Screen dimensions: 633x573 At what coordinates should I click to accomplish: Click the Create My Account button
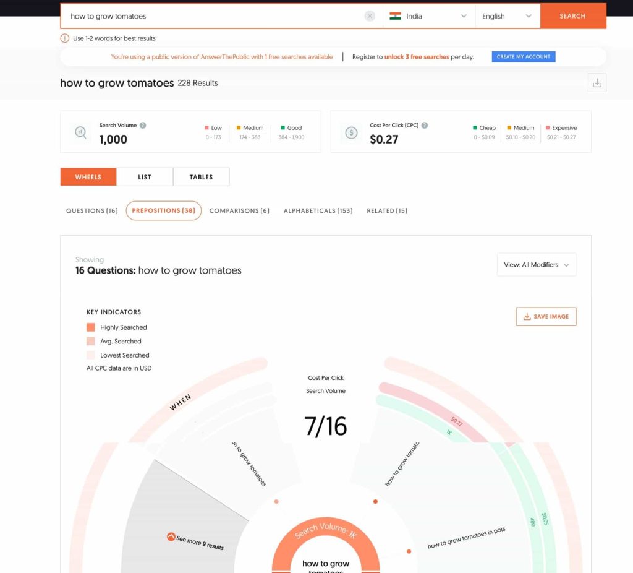[524, 56]
